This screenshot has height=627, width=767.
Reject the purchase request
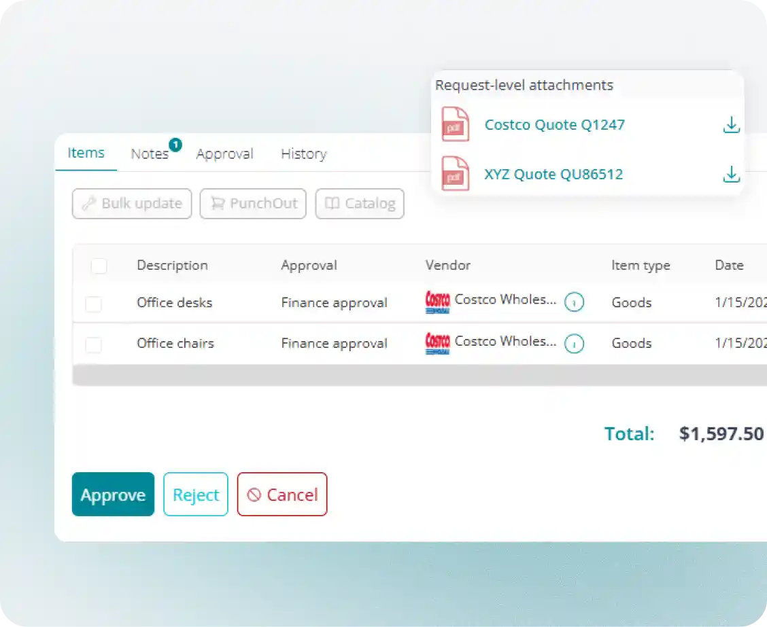(x=196, y=494)
